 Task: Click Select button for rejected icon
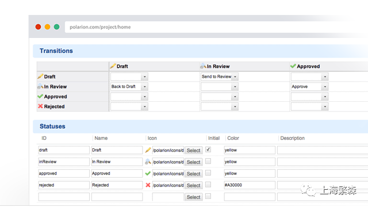click(193, 185)
